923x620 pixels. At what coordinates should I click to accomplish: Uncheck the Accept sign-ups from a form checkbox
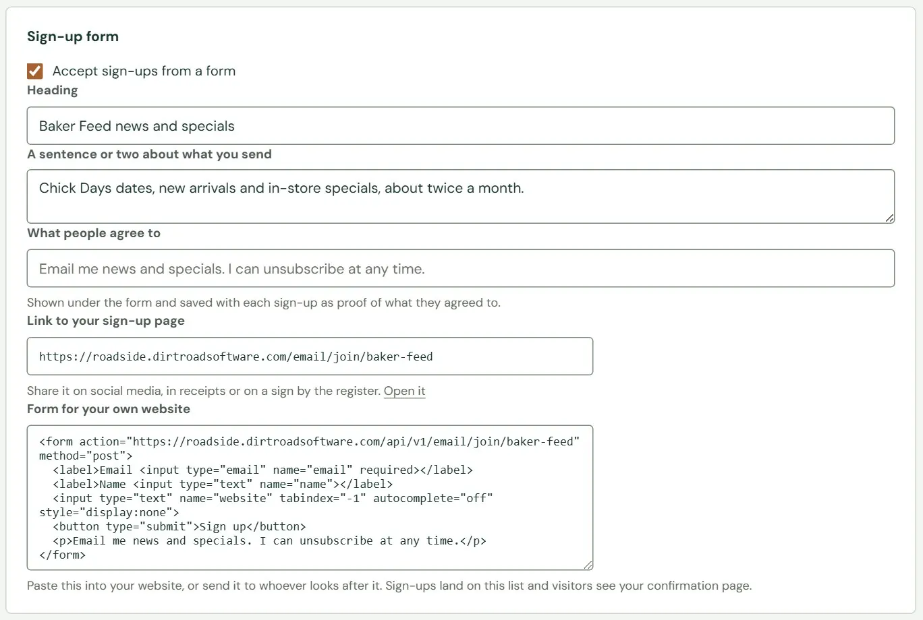(x=35, y=71)
